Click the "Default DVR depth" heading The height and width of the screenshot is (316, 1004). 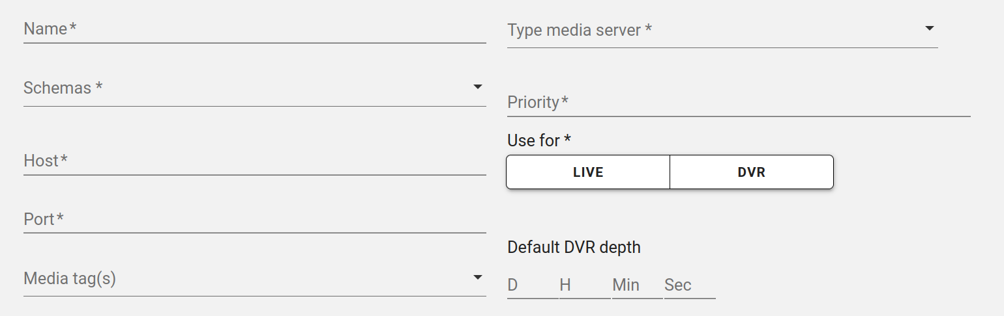[x=574, y=248]
